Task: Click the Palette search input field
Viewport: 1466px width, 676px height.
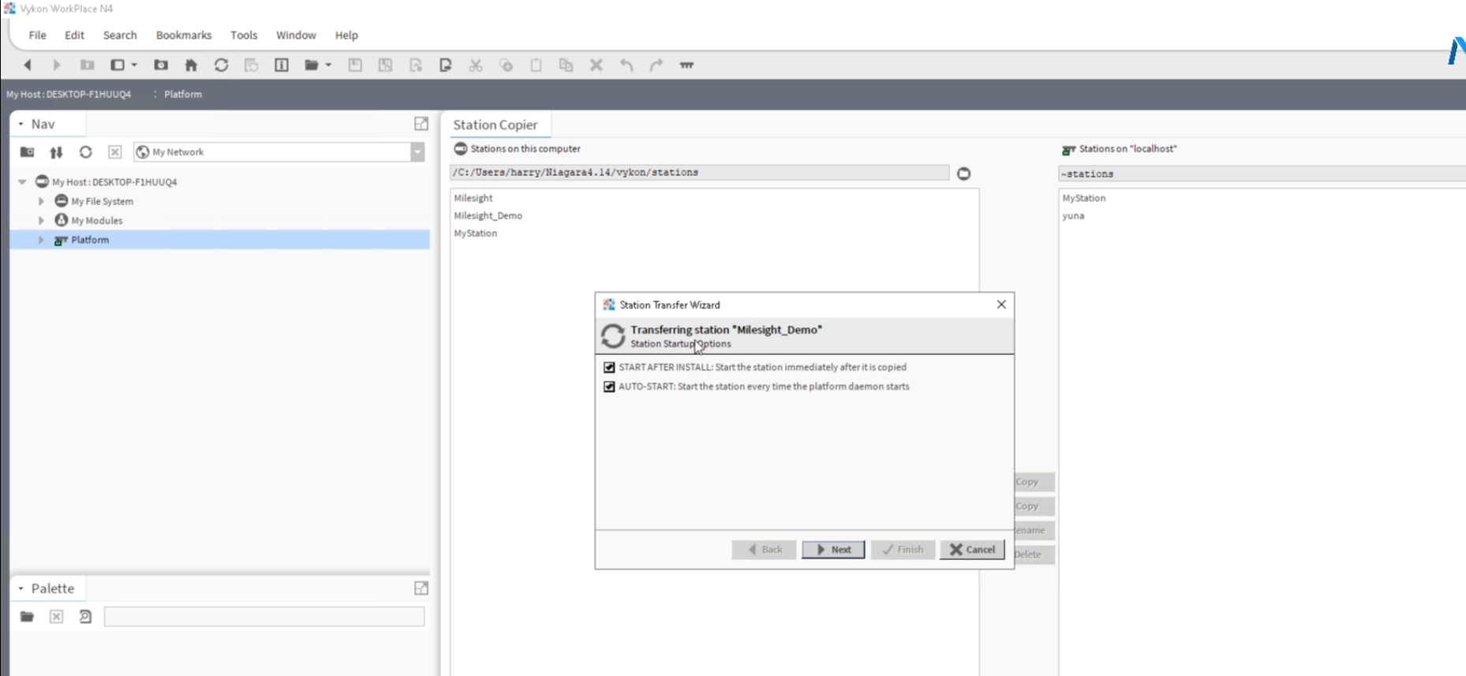Action: pos(264,617)
